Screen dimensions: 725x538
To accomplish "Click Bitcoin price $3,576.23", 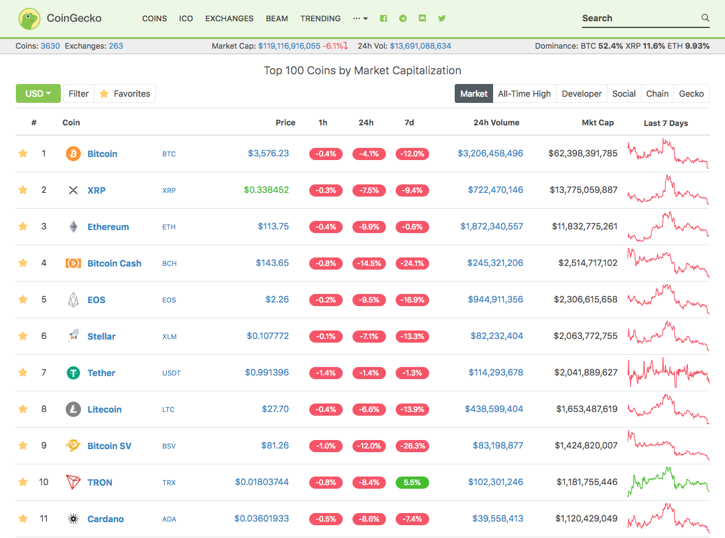I will click(x=268, y=153).
